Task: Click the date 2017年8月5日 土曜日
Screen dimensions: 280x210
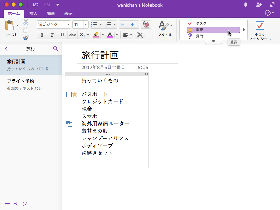Action: tap(103, 67)
